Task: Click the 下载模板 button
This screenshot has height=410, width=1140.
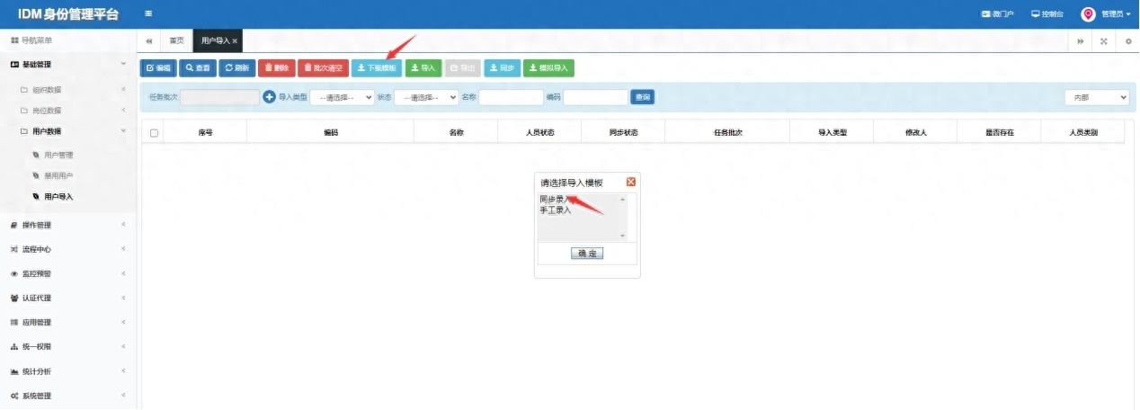Action: [x=376, y=67]
